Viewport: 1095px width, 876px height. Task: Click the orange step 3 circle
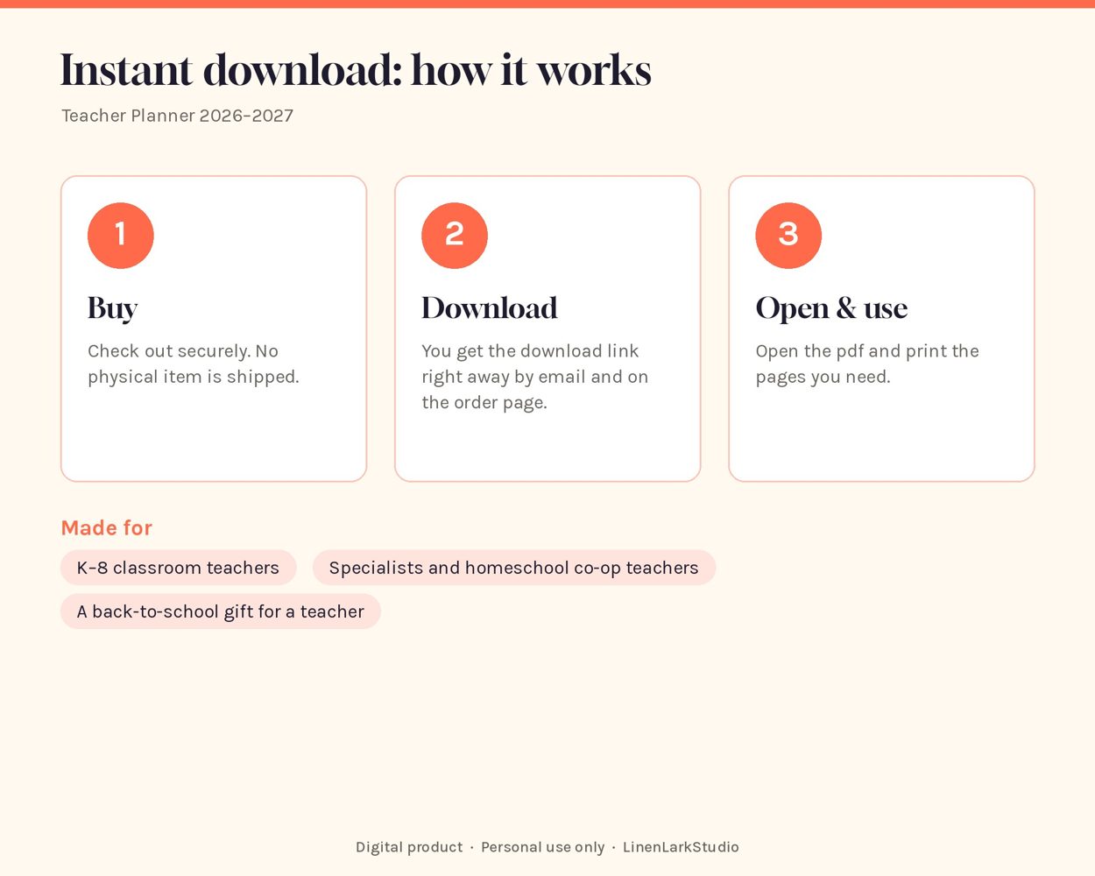[788, 236]
